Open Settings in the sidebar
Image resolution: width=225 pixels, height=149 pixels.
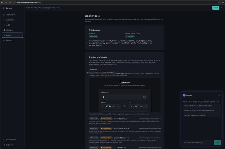(x=12, y=40)
